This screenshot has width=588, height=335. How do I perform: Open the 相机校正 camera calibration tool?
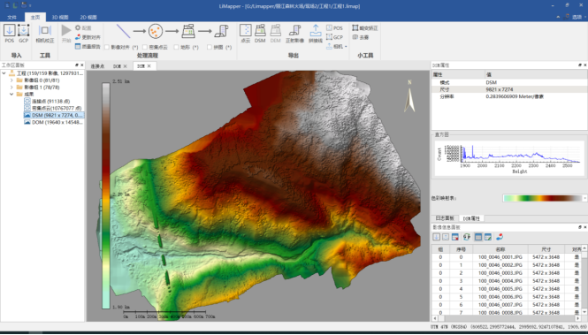click(45, 34)
